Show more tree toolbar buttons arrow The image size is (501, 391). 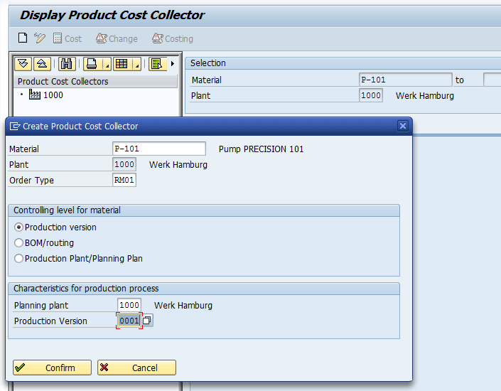(x=172, y=64)
